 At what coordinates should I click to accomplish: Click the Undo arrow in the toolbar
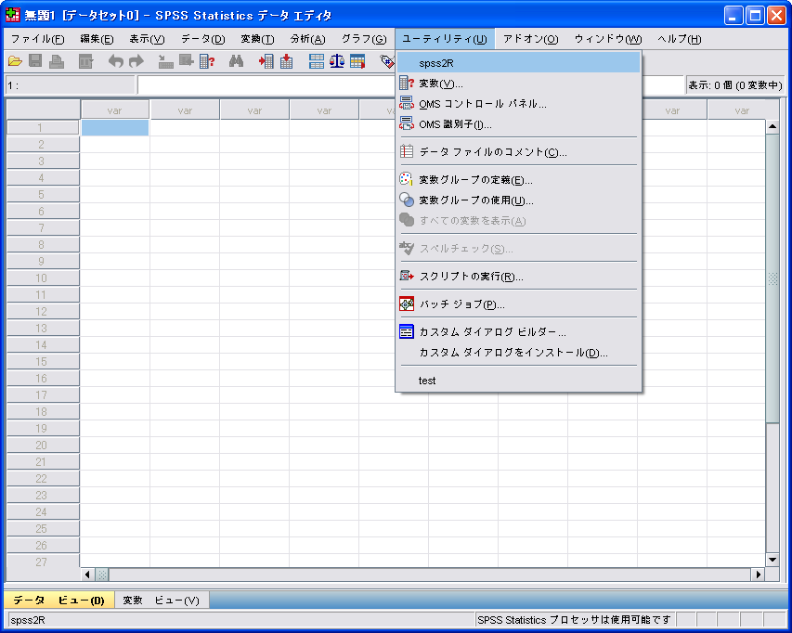[116, 61]
